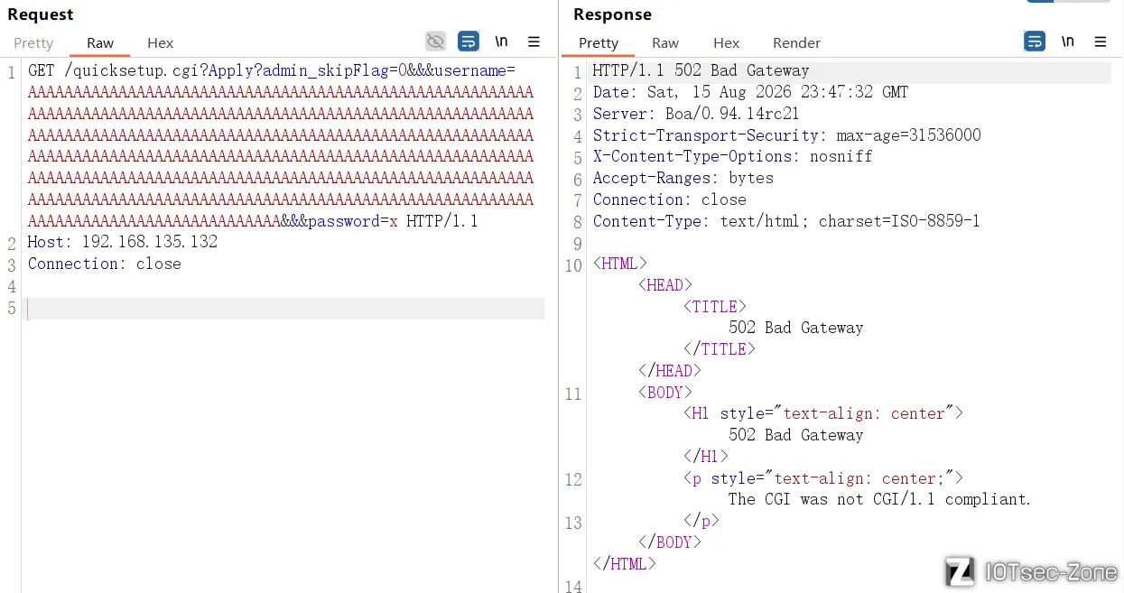Toggle show newlines \n in Request
Image resolution: width=1124 pixels, height=593 pixels.
pos(501,42)
